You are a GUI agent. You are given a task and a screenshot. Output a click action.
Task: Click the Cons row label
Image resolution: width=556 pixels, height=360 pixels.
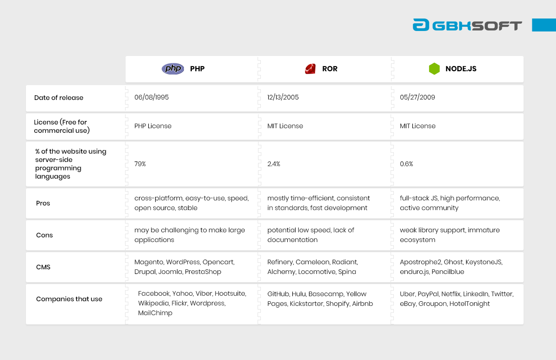pyautogui.click(x=44, y=235)
